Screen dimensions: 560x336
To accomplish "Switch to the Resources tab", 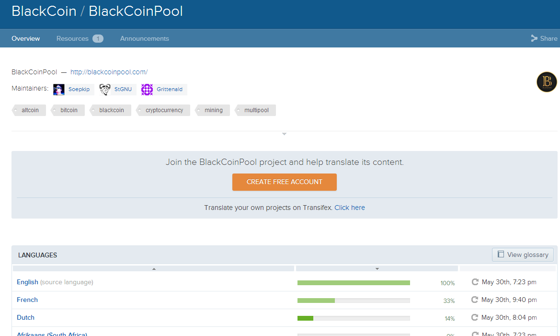I will point(72,39).
